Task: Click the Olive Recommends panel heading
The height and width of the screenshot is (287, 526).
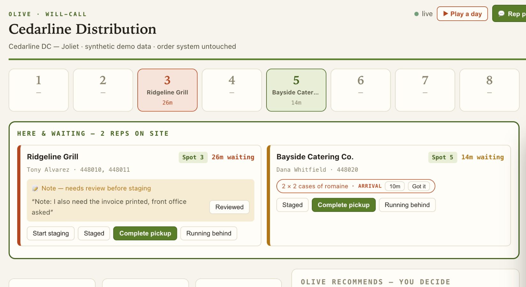Action: pos(376,282)
